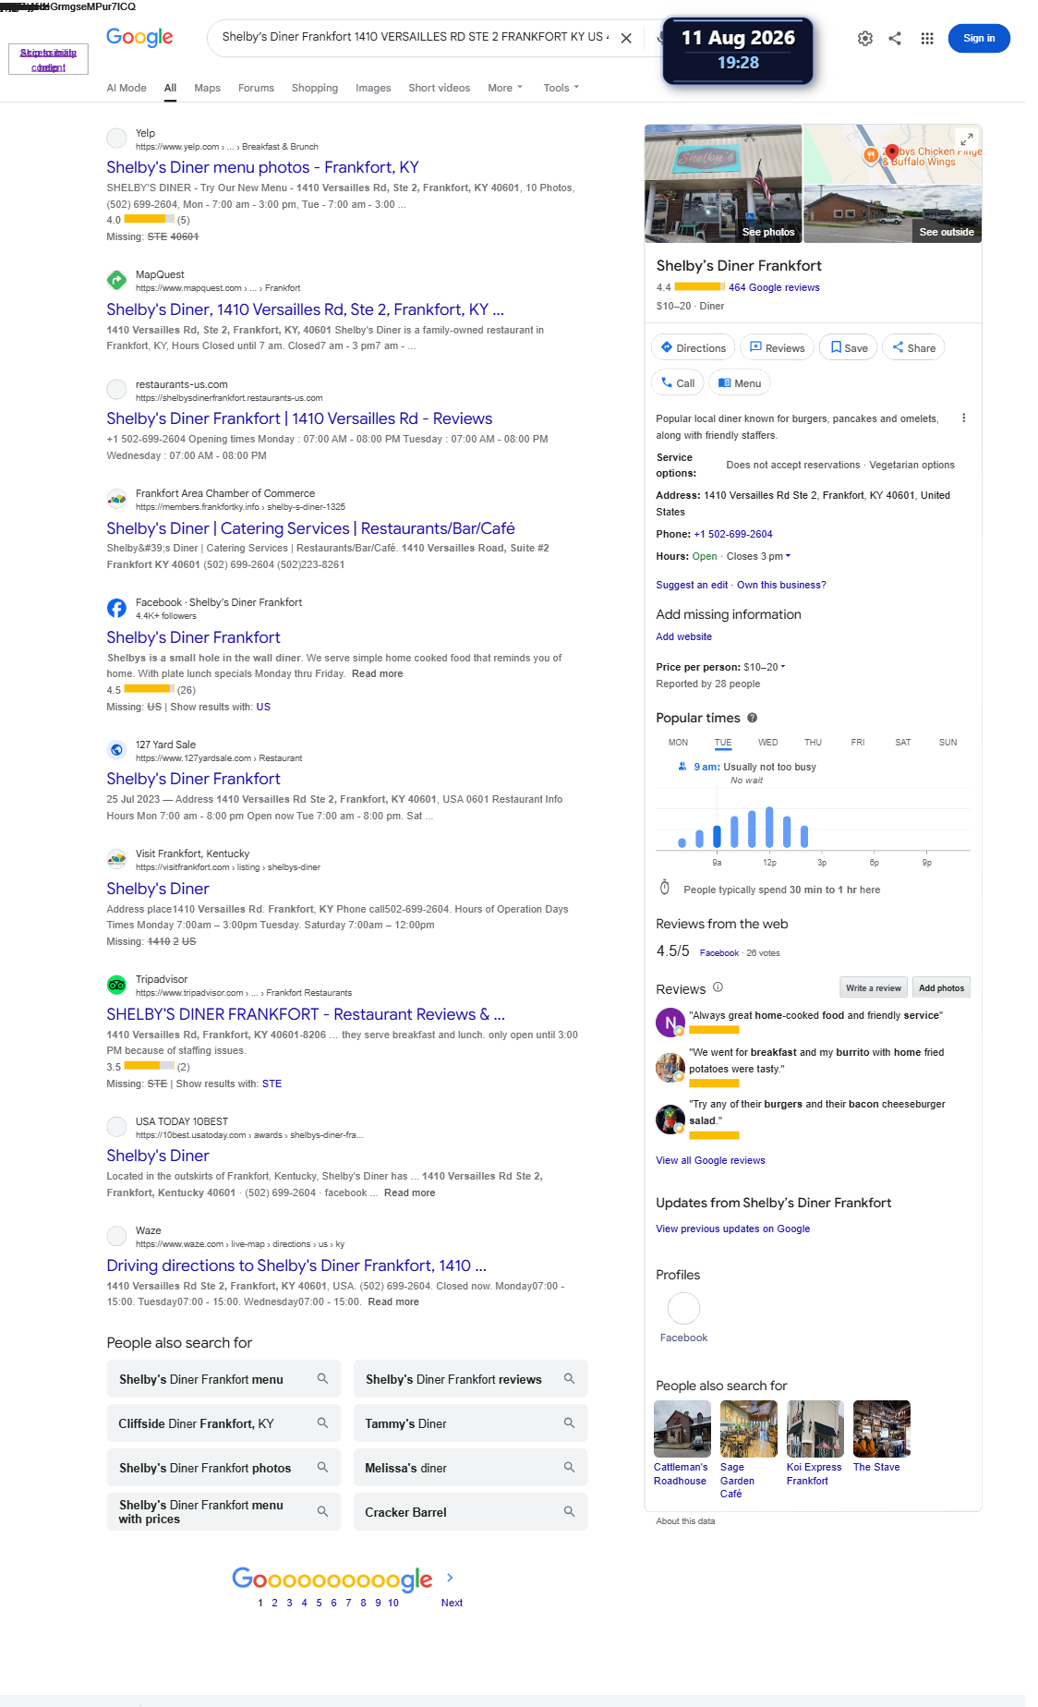Click the Facebook favicon in results
Screen dimensions: 1038x1707
point(116,608)
